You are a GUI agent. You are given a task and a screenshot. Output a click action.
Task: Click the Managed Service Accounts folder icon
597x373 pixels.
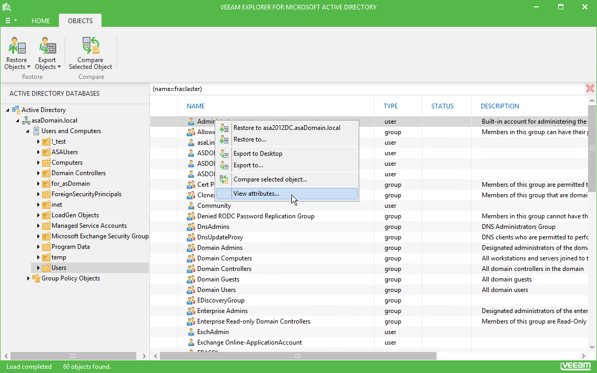pos(46,226)
